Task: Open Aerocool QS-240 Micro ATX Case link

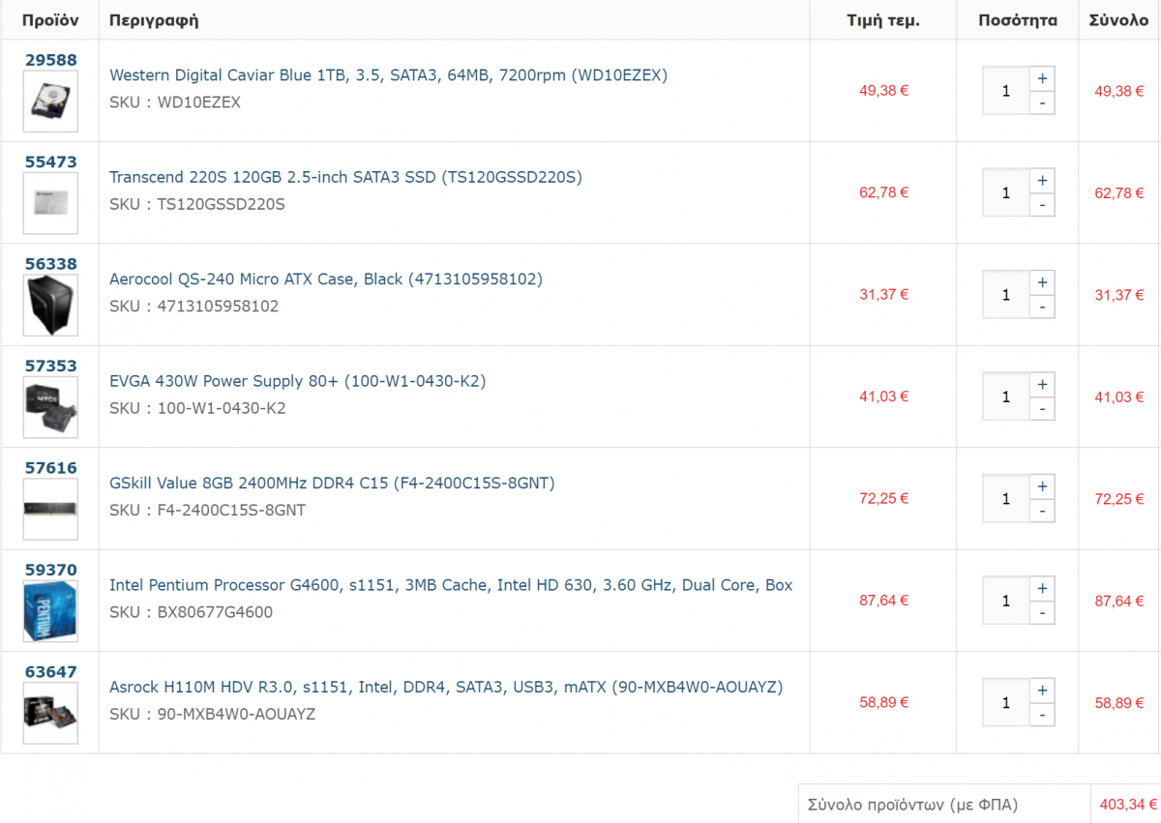Action: point(326,279)
